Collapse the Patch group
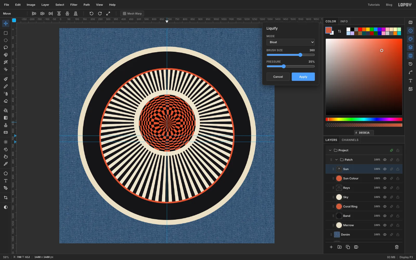The width and height of the screenshot is (416, 260). pyautogui.click(x=336, y=160)
